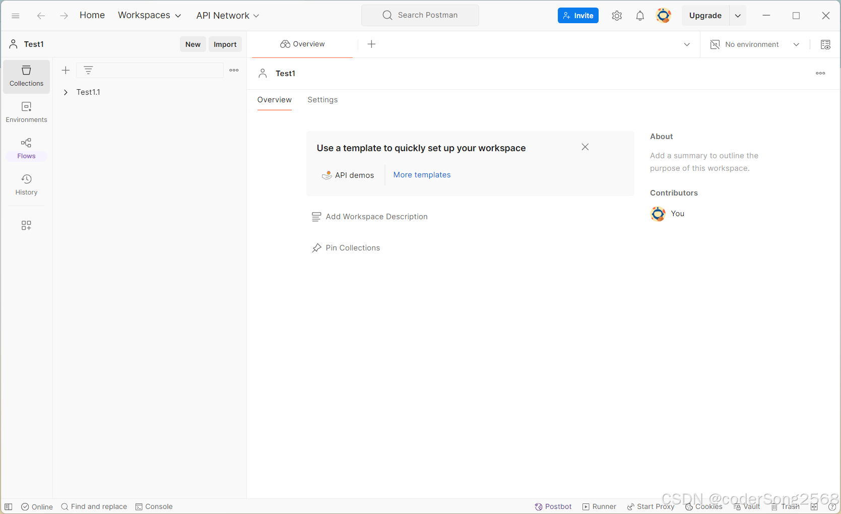841x514 pixels.
Task: Open Cookies manager
Action: [x=704, y=507]
